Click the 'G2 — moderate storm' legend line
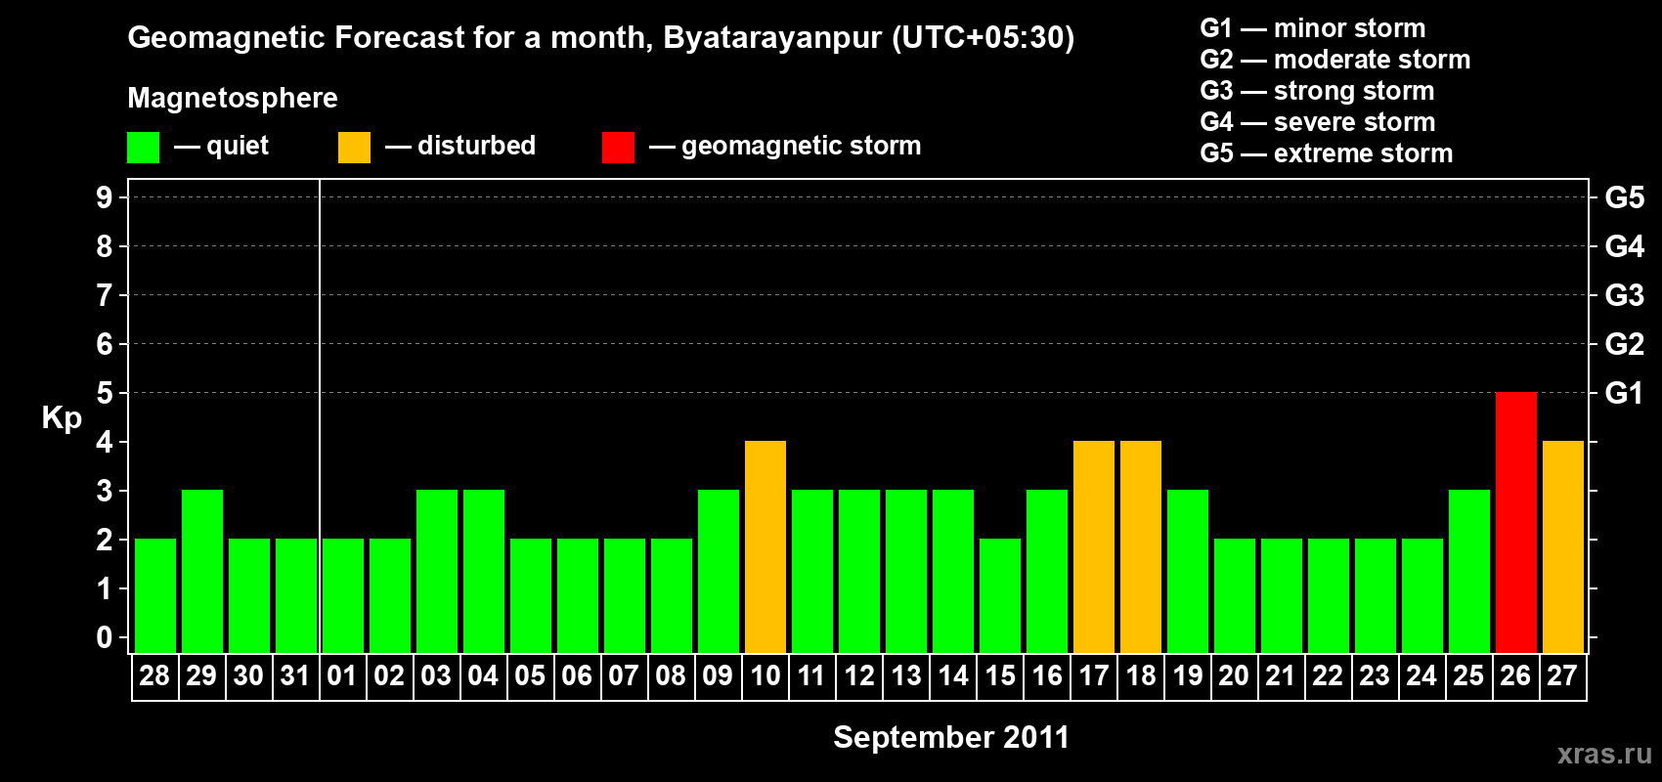Image resolution: width=1662 pixels, height=782 pixels. coord(1335,60)
